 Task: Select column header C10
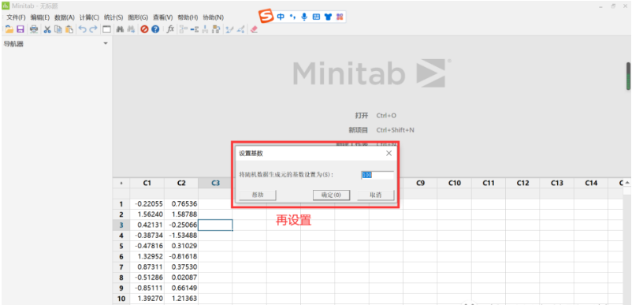(454, 184)
